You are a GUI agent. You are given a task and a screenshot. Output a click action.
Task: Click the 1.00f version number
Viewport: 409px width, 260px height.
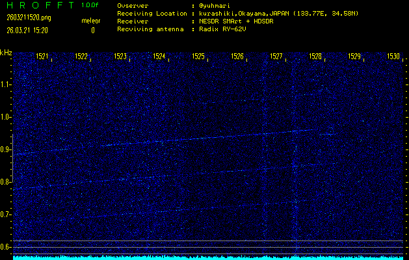pyautogui.click(x=90, y=5)
